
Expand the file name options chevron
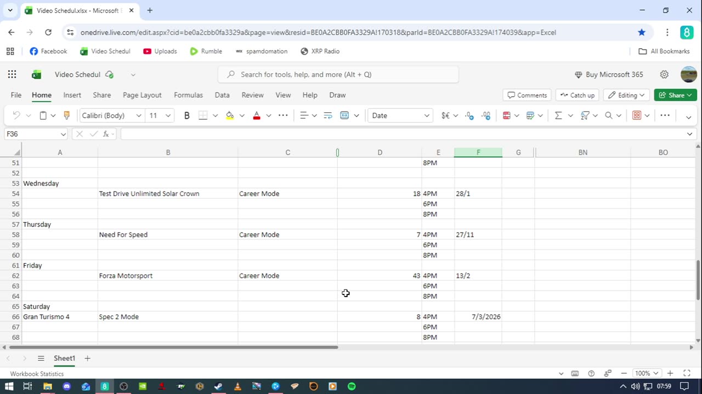point(133,74)
